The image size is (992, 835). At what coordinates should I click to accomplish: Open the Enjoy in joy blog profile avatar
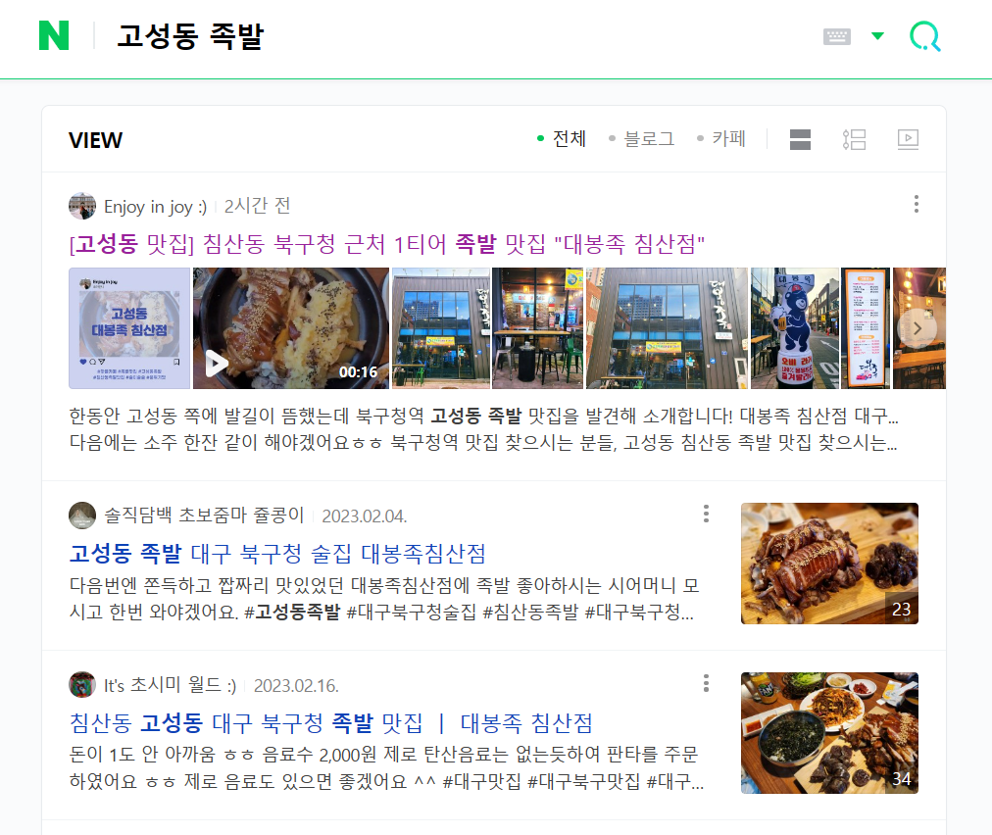point(82,206)
